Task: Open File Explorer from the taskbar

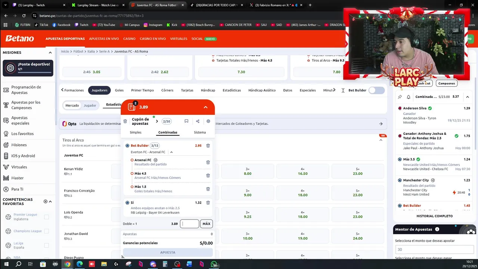Action: click(104, 264)
